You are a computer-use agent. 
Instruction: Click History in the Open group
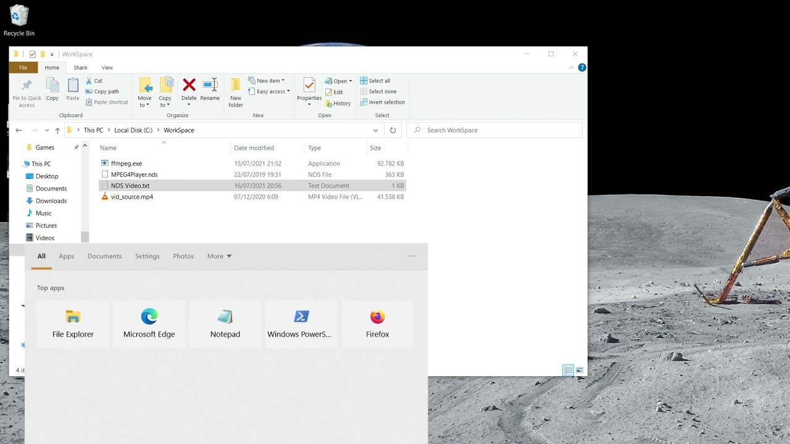338,103
